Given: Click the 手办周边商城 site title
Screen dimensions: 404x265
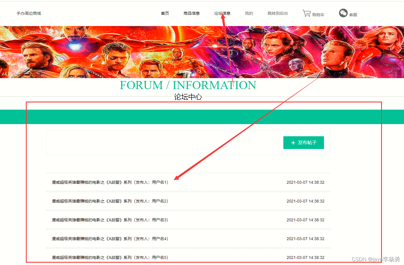Looking at the screenshot, I should click(29, 13).
